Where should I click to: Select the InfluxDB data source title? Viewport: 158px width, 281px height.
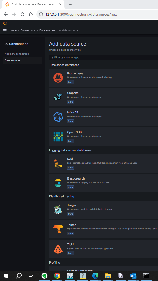pyautogui.click(x=73, y=113)
